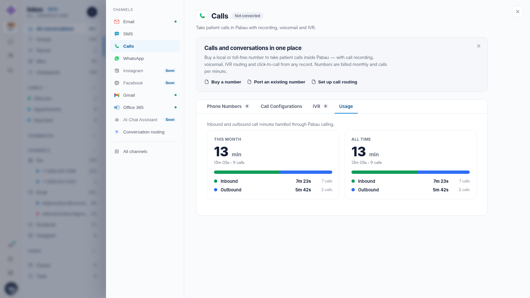Click the ALL TIME card heading
This screenshot has width=530, height=298.
tap(361, 139)
